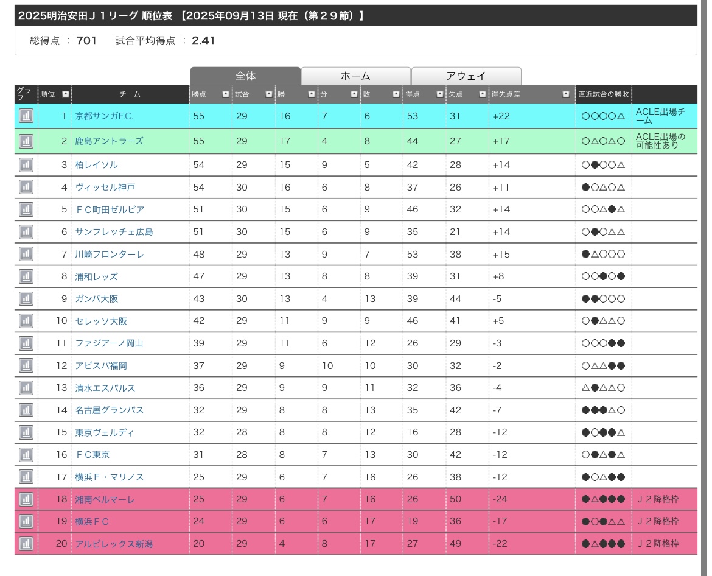Sort by 順位 using header arrow
This screenshot has height=576, width=712.
[x=65, y=94]
